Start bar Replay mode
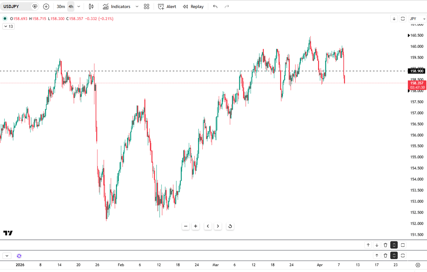Image resolution: width=427 pixels, height=272 pixels. (x=193, y=7)
